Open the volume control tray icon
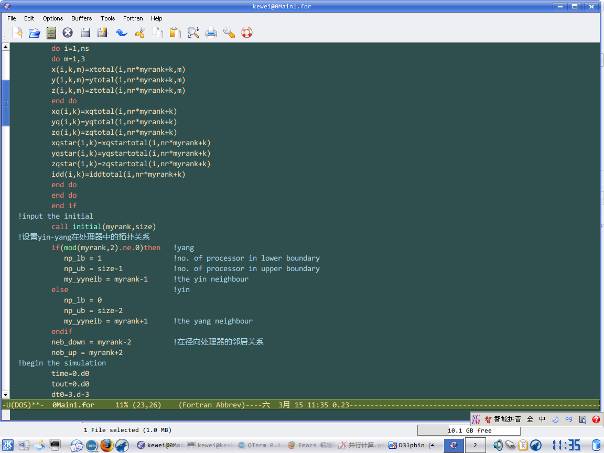The height and width of the screenshot is (453, 604). 498,445
